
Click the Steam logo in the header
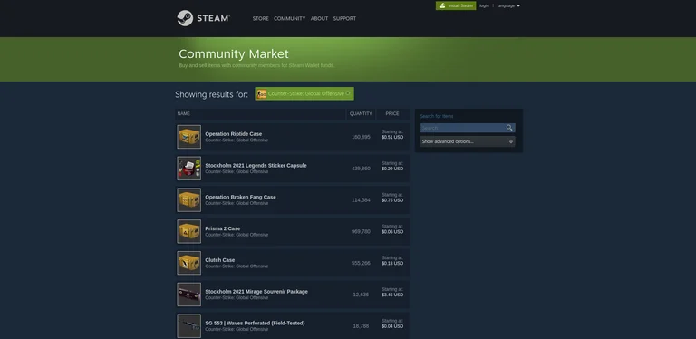point(203,18)
